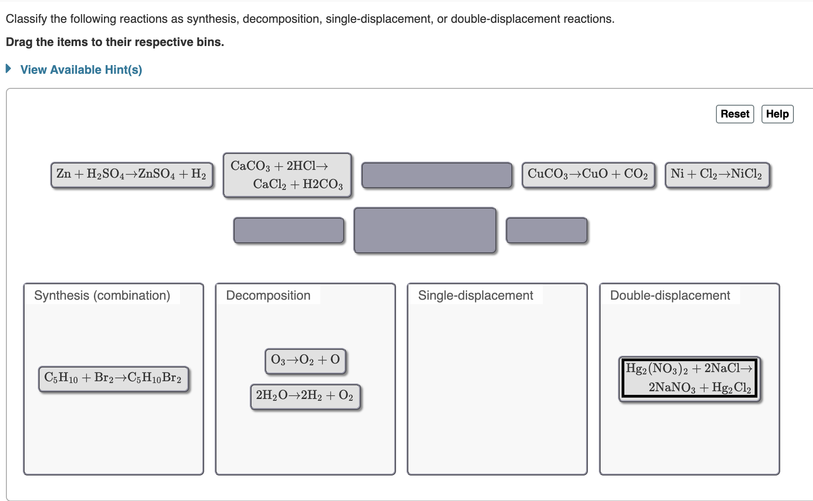Select the Hg2(NO3)2 + 2NaCl tile

pyautogui.click(x=690, y=379)
